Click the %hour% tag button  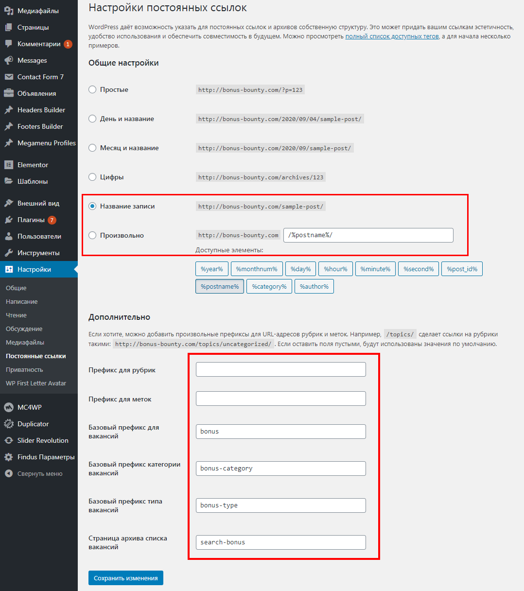click(336, 269)
